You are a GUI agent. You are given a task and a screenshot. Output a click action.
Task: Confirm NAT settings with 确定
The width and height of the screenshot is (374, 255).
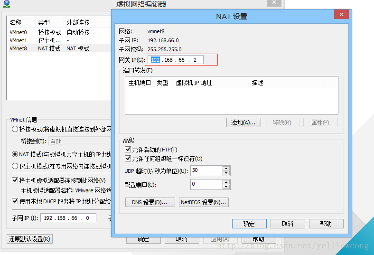[249, 224]
